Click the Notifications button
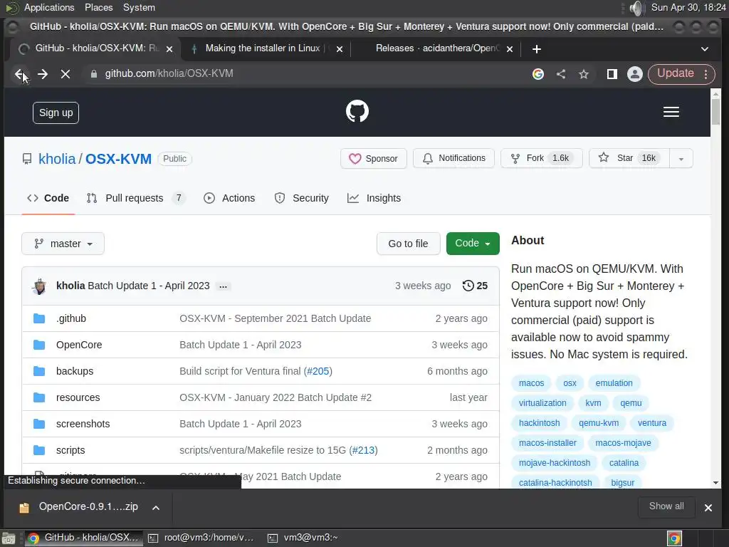 tap(453, 159)
